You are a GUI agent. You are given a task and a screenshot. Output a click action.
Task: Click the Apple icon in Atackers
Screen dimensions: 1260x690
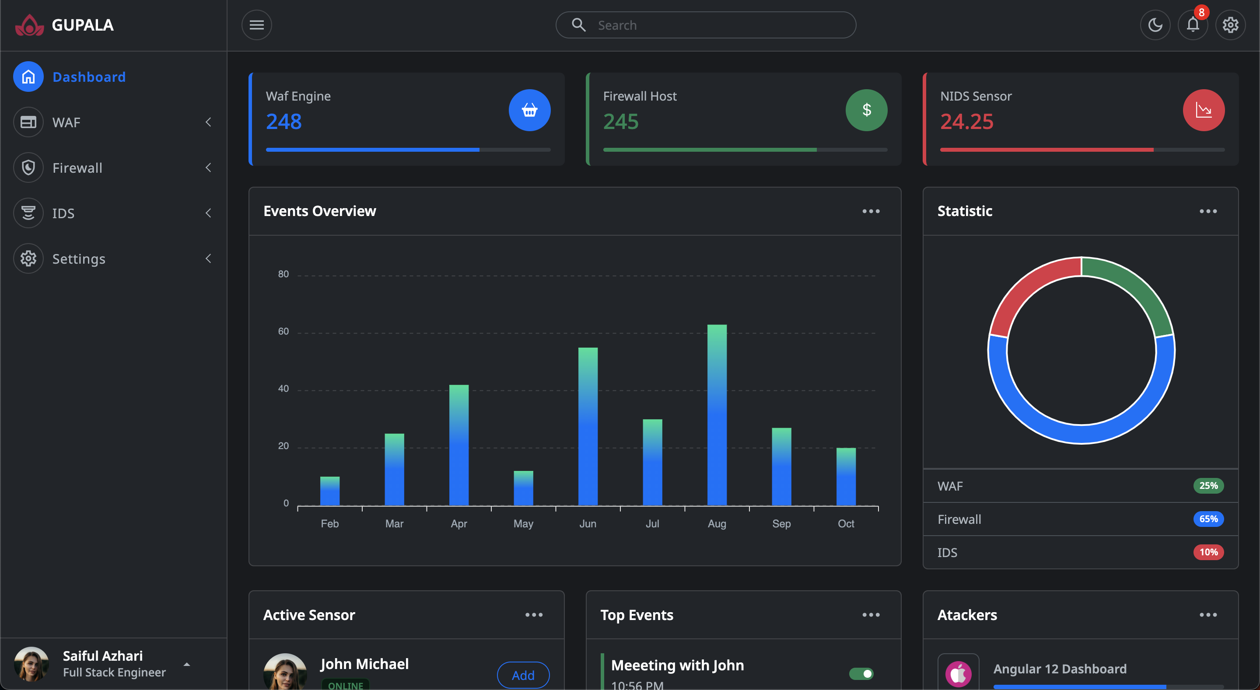[x=958, y=674]
